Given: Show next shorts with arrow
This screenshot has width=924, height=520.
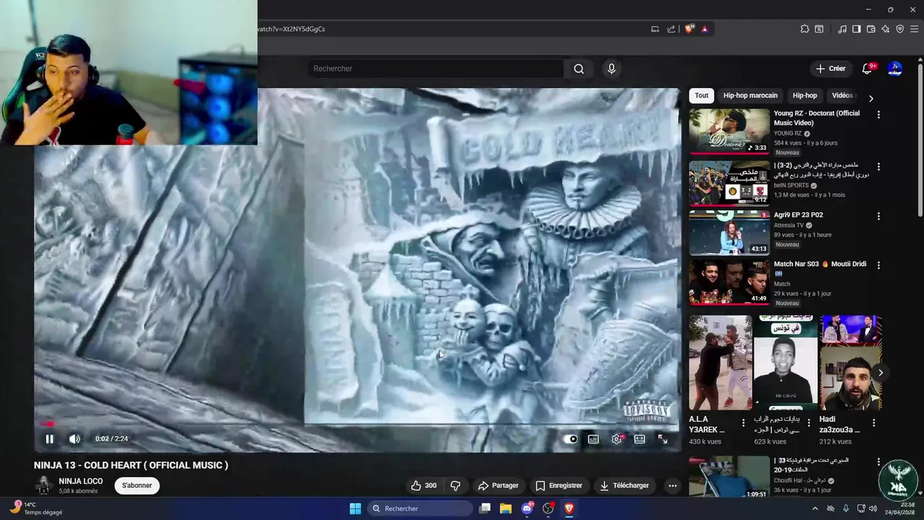Looking at the screenshot, I should point(880,373).
